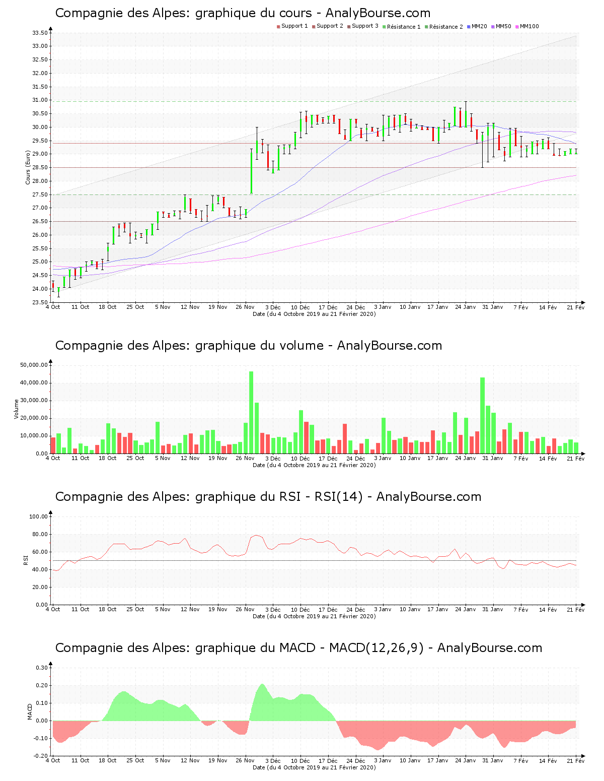Click the MM20 legend color square
604x781 pixels.
tap(469, 27)
